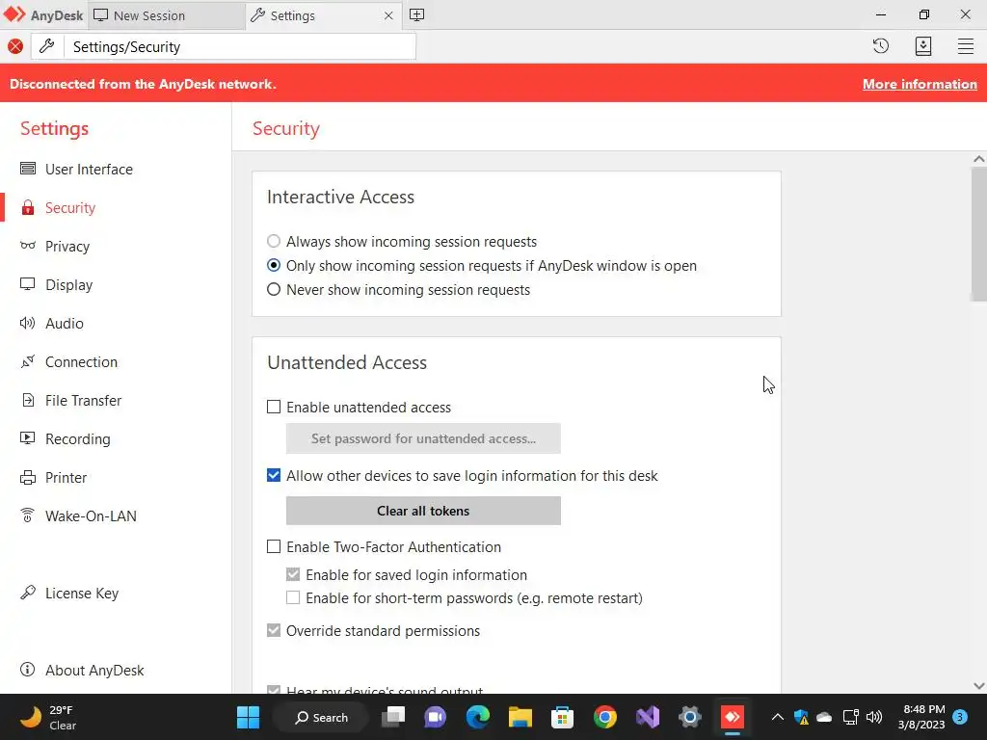Toggle Override standard permissions checkbox

click(x=274, y=630)
